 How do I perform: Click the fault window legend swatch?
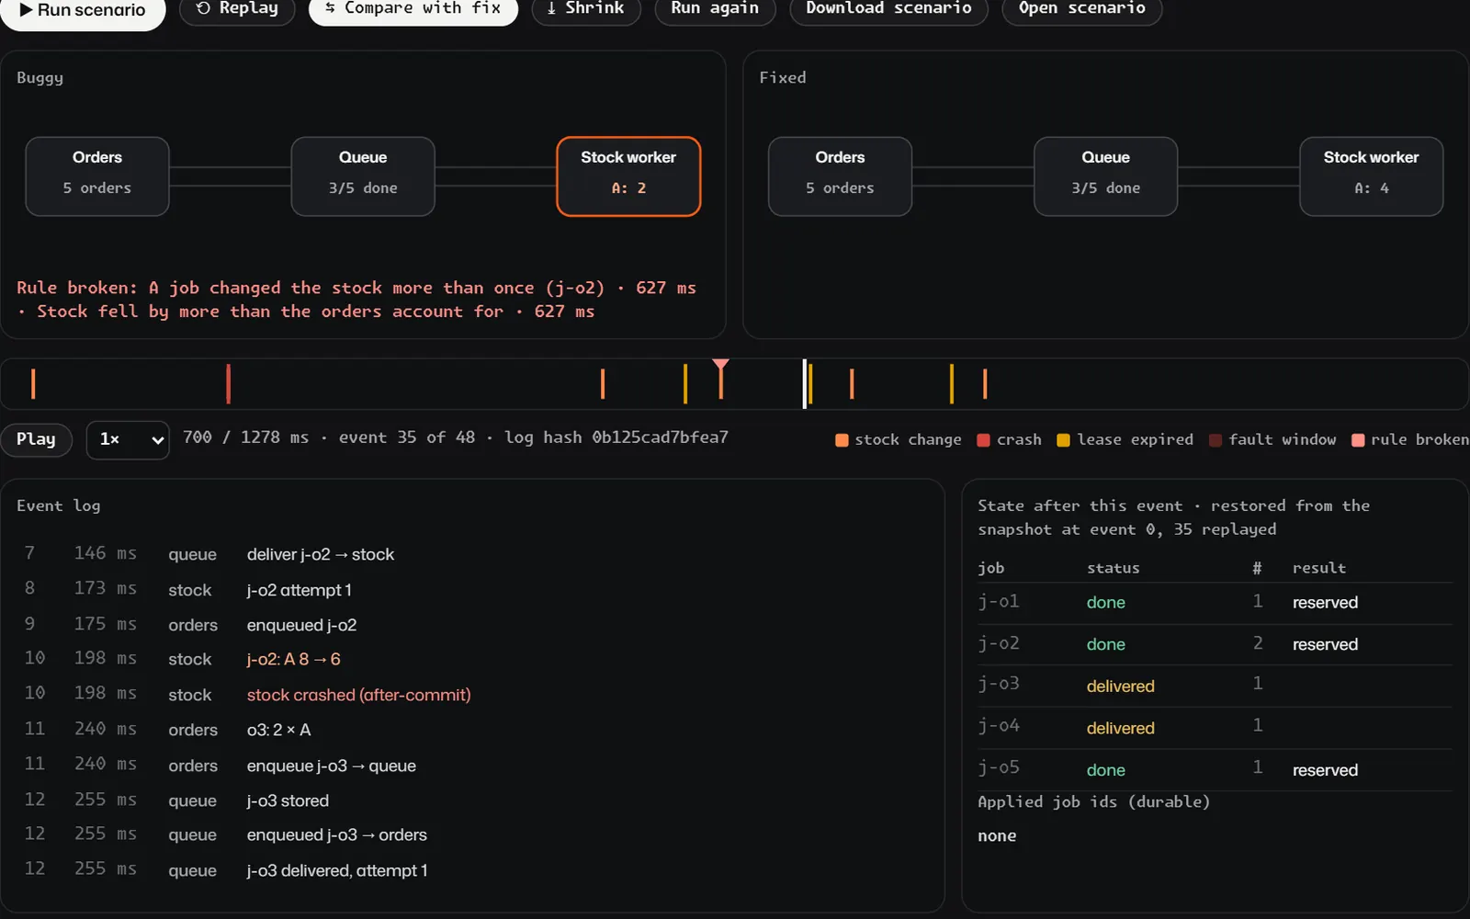(1216, 440)
